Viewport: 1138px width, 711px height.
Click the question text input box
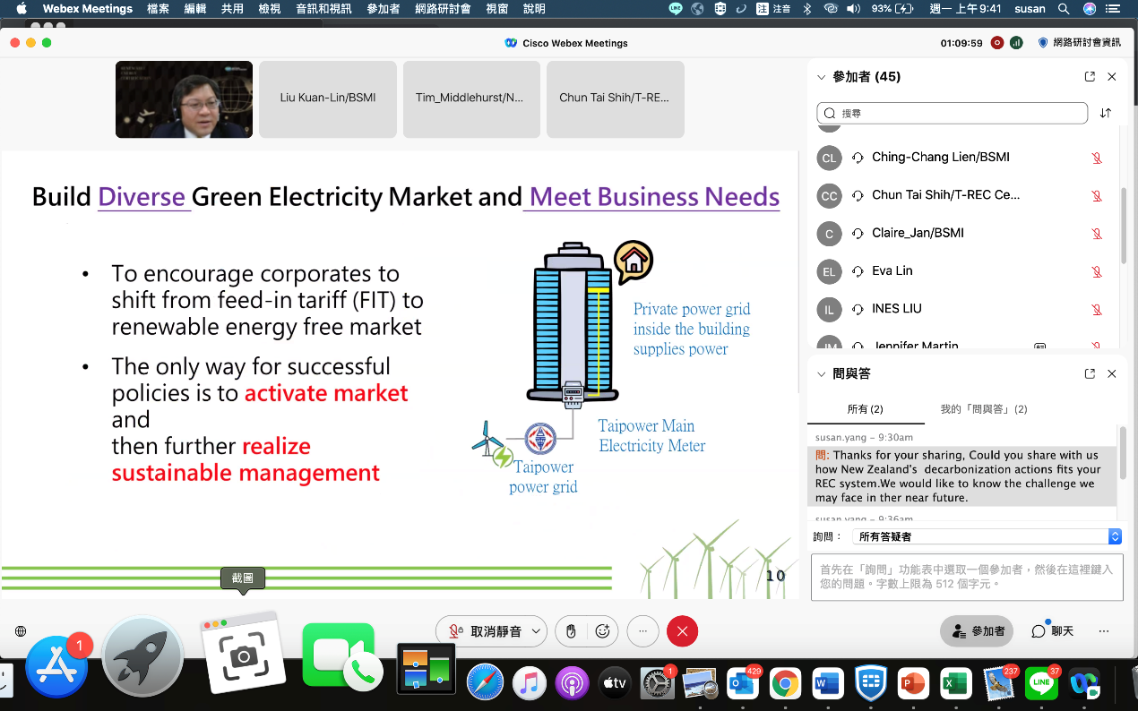point(967,576)
